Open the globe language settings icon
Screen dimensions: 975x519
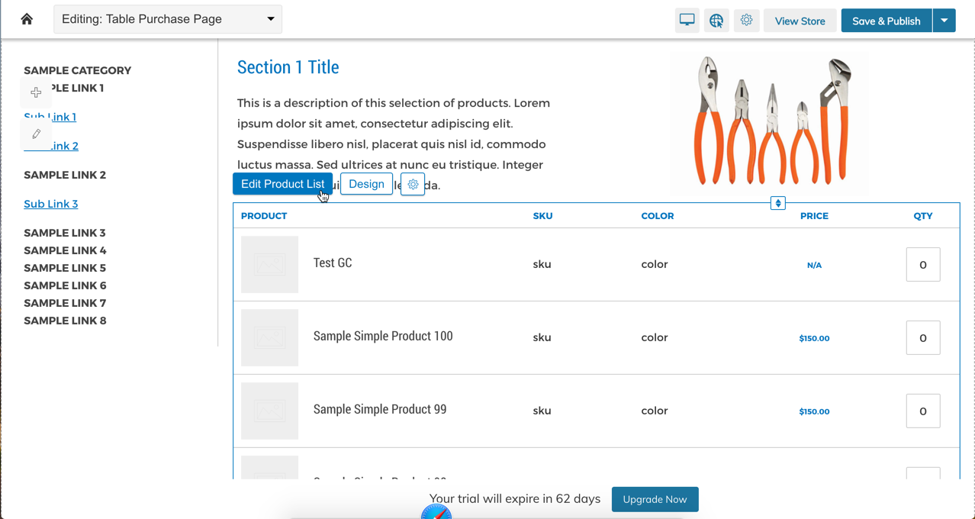(716, 21)
